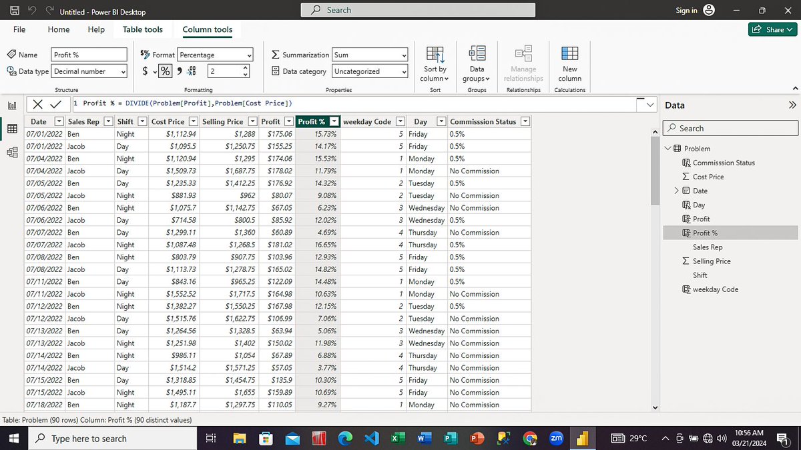The width and height of the screenshot is (801, 450).
Task: Collapse the ribbon with the up chevron
Action: click(794, 89)
